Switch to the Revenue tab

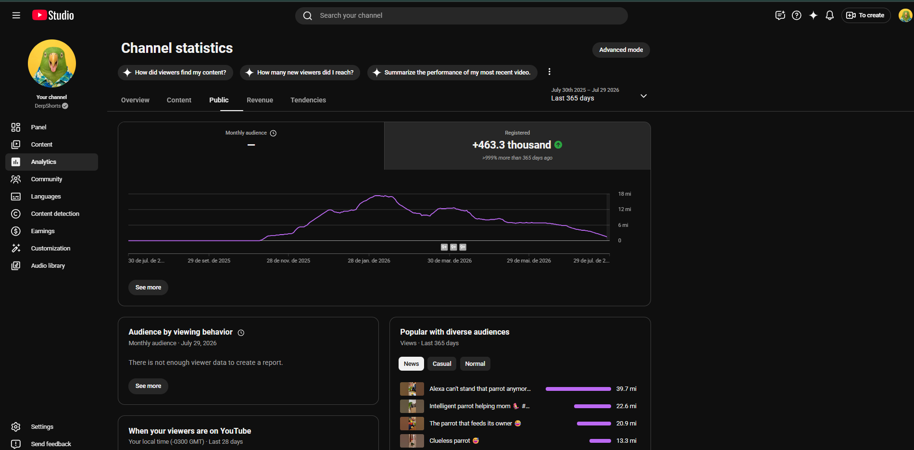[260, 100]
